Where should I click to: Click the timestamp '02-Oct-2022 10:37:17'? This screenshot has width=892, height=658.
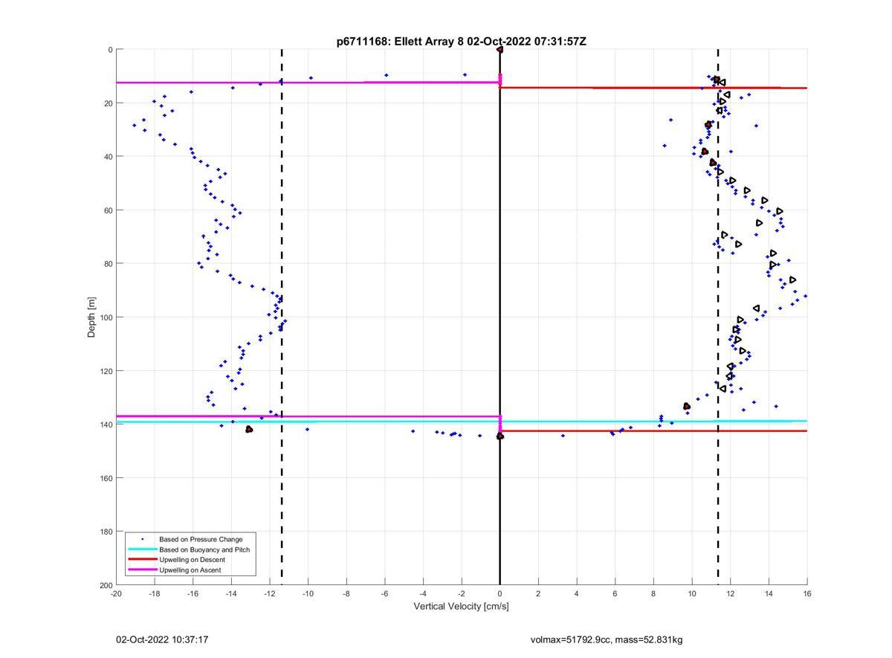[162, 639]
